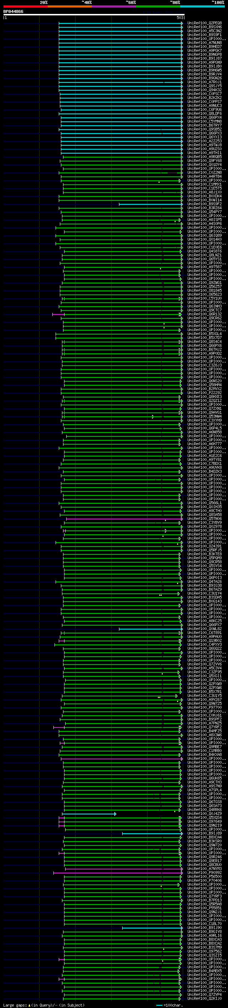This screenshot has width=228, height=1008.
Task: Select label UniRef100_C1MMX1
Action: (x=204, y=184)
